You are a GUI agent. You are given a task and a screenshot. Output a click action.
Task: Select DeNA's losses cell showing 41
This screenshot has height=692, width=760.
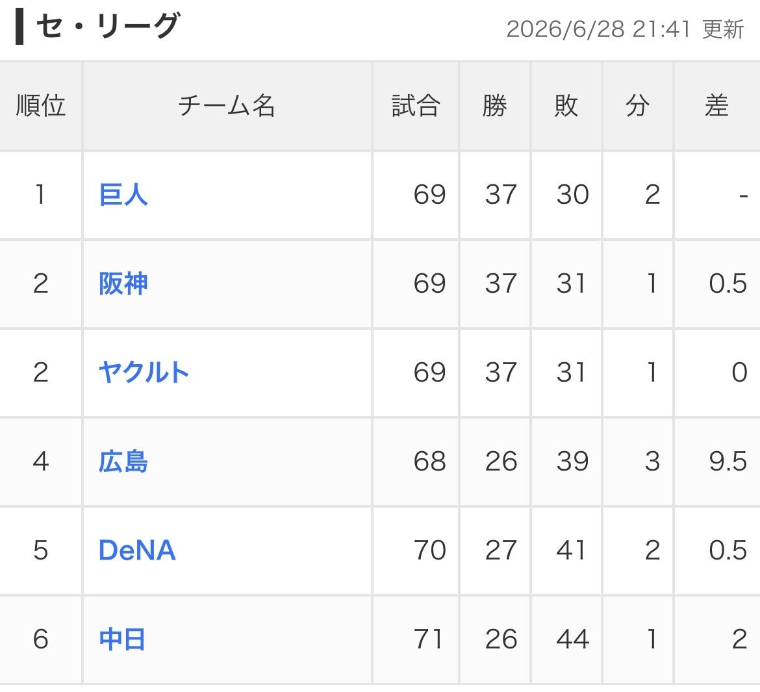point(571,550)
